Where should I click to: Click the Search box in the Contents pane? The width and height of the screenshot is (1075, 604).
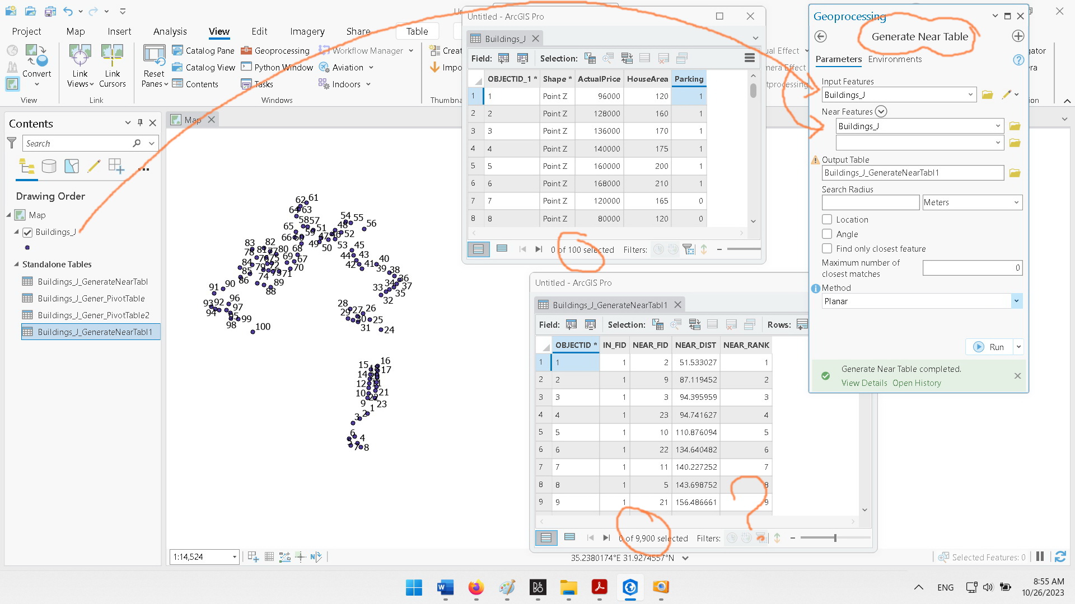coord(78,143)
